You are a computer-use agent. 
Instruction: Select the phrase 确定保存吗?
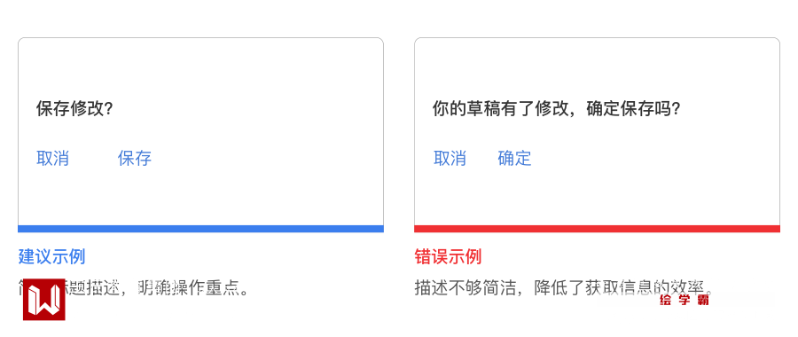pos(634,109)
